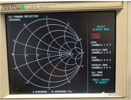131x100 pixels.
Task: Select the Single Channel display mode
Action: point(96,36)
